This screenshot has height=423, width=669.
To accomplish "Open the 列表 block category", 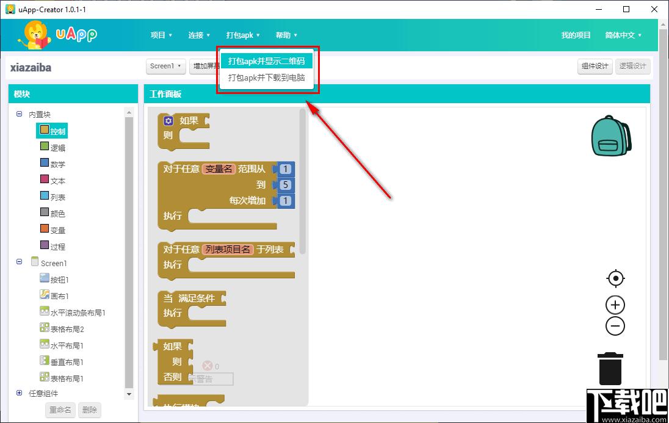I will (x=52, y=197).
